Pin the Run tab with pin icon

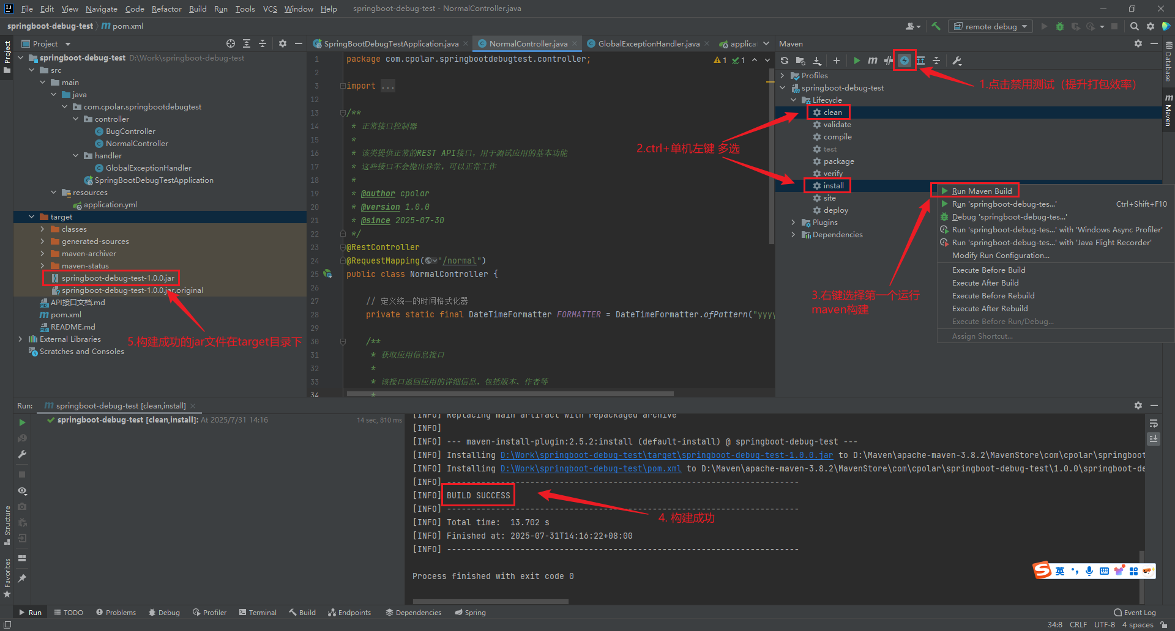(22, 578)
